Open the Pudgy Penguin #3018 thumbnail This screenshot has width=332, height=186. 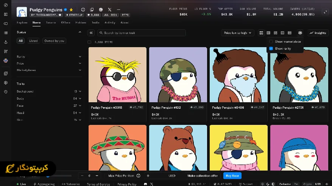point(117,75)
